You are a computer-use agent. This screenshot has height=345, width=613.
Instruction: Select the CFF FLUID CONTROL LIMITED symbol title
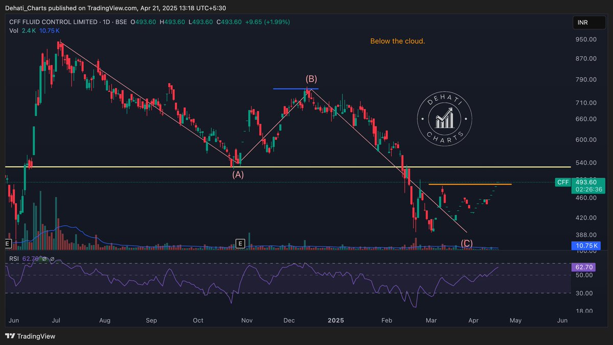pyautogui.click(x=53, y=22)
